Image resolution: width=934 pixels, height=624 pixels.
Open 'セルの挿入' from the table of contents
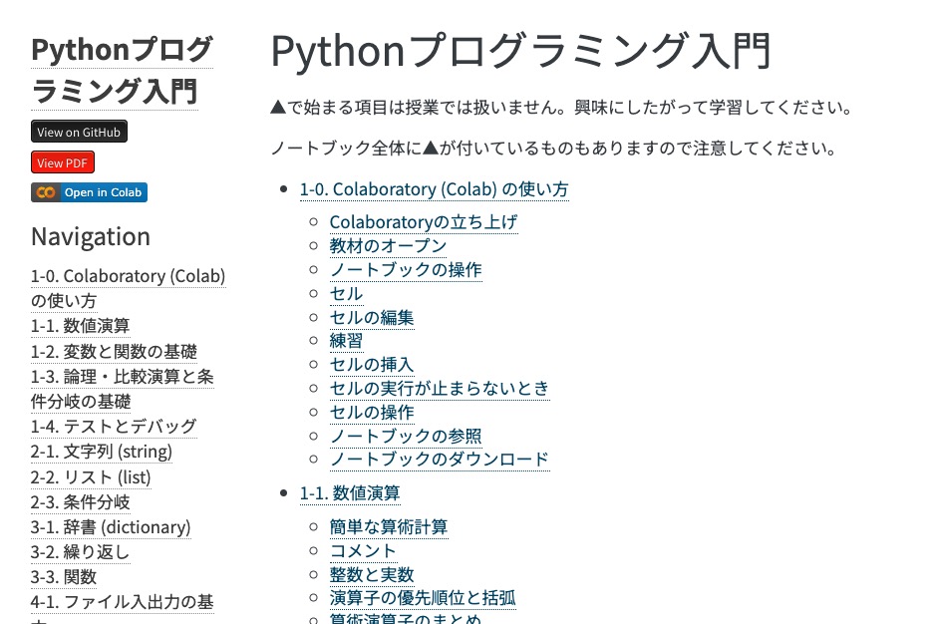[x=371, y=364]
